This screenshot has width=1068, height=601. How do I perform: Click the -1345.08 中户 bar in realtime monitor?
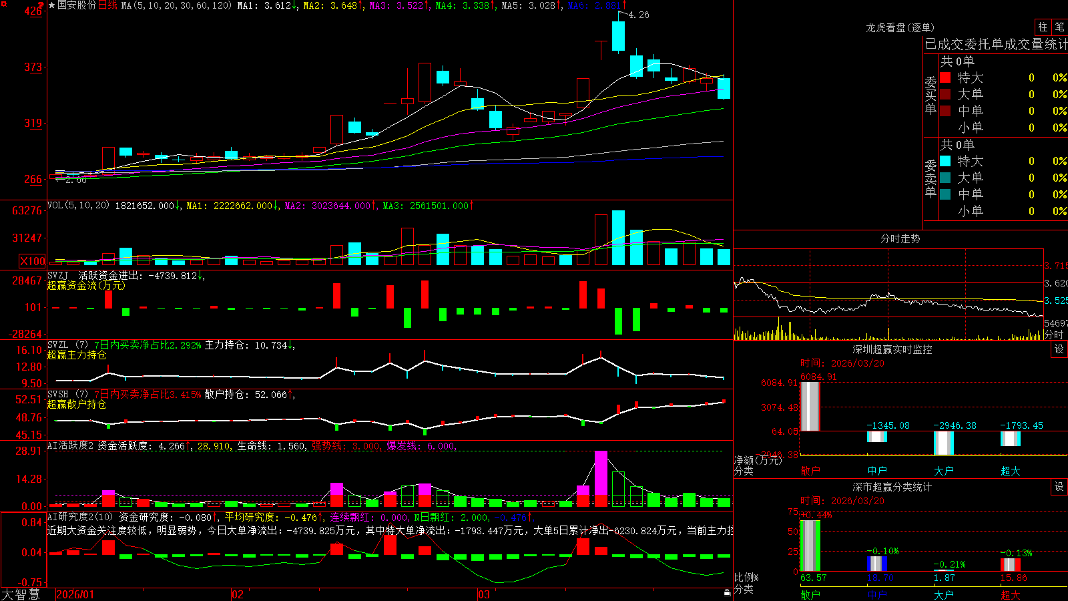point(877,437)
